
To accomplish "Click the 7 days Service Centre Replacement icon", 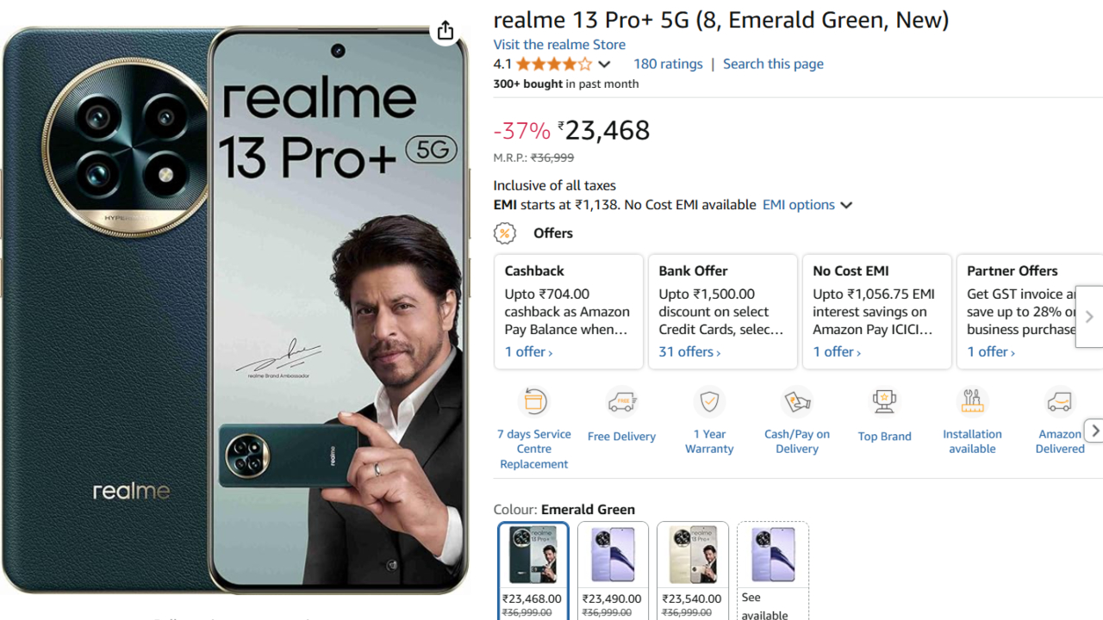I will [x=534, y=402].
